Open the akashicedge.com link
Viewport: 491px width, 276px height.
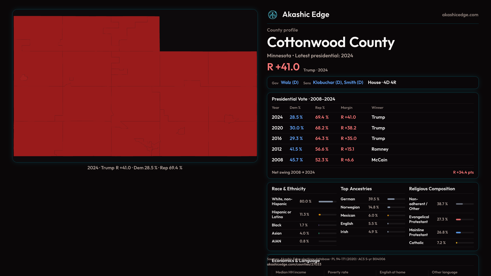click(460, 15)
